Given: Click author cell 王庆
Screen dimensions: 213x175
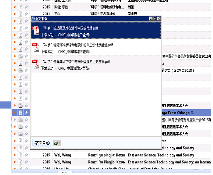Looking at the screenshot, I should [x=57, y=14].
